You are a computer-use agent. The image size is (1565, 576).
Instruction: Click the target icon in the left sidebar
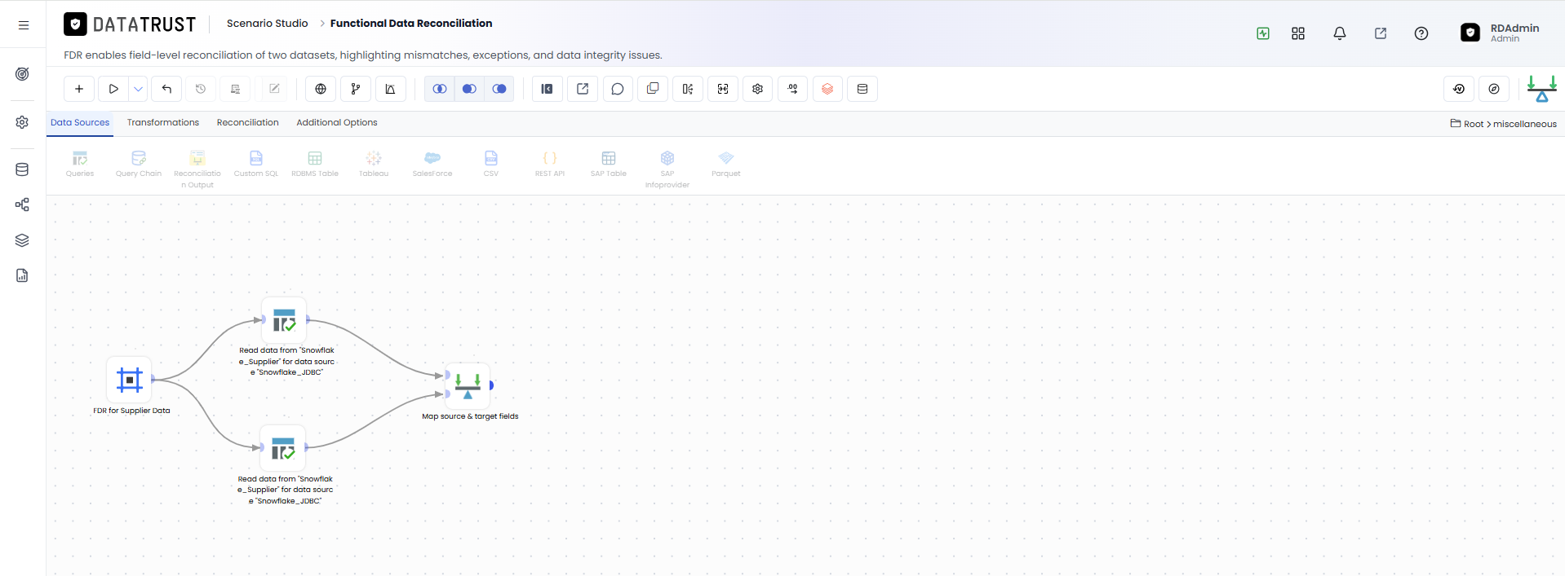(22, 74)
